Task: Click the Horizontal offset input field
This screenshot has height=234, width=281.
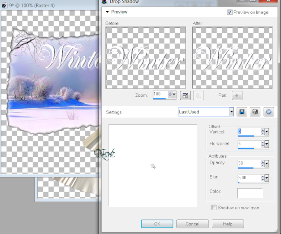Action: click(249, 143)
